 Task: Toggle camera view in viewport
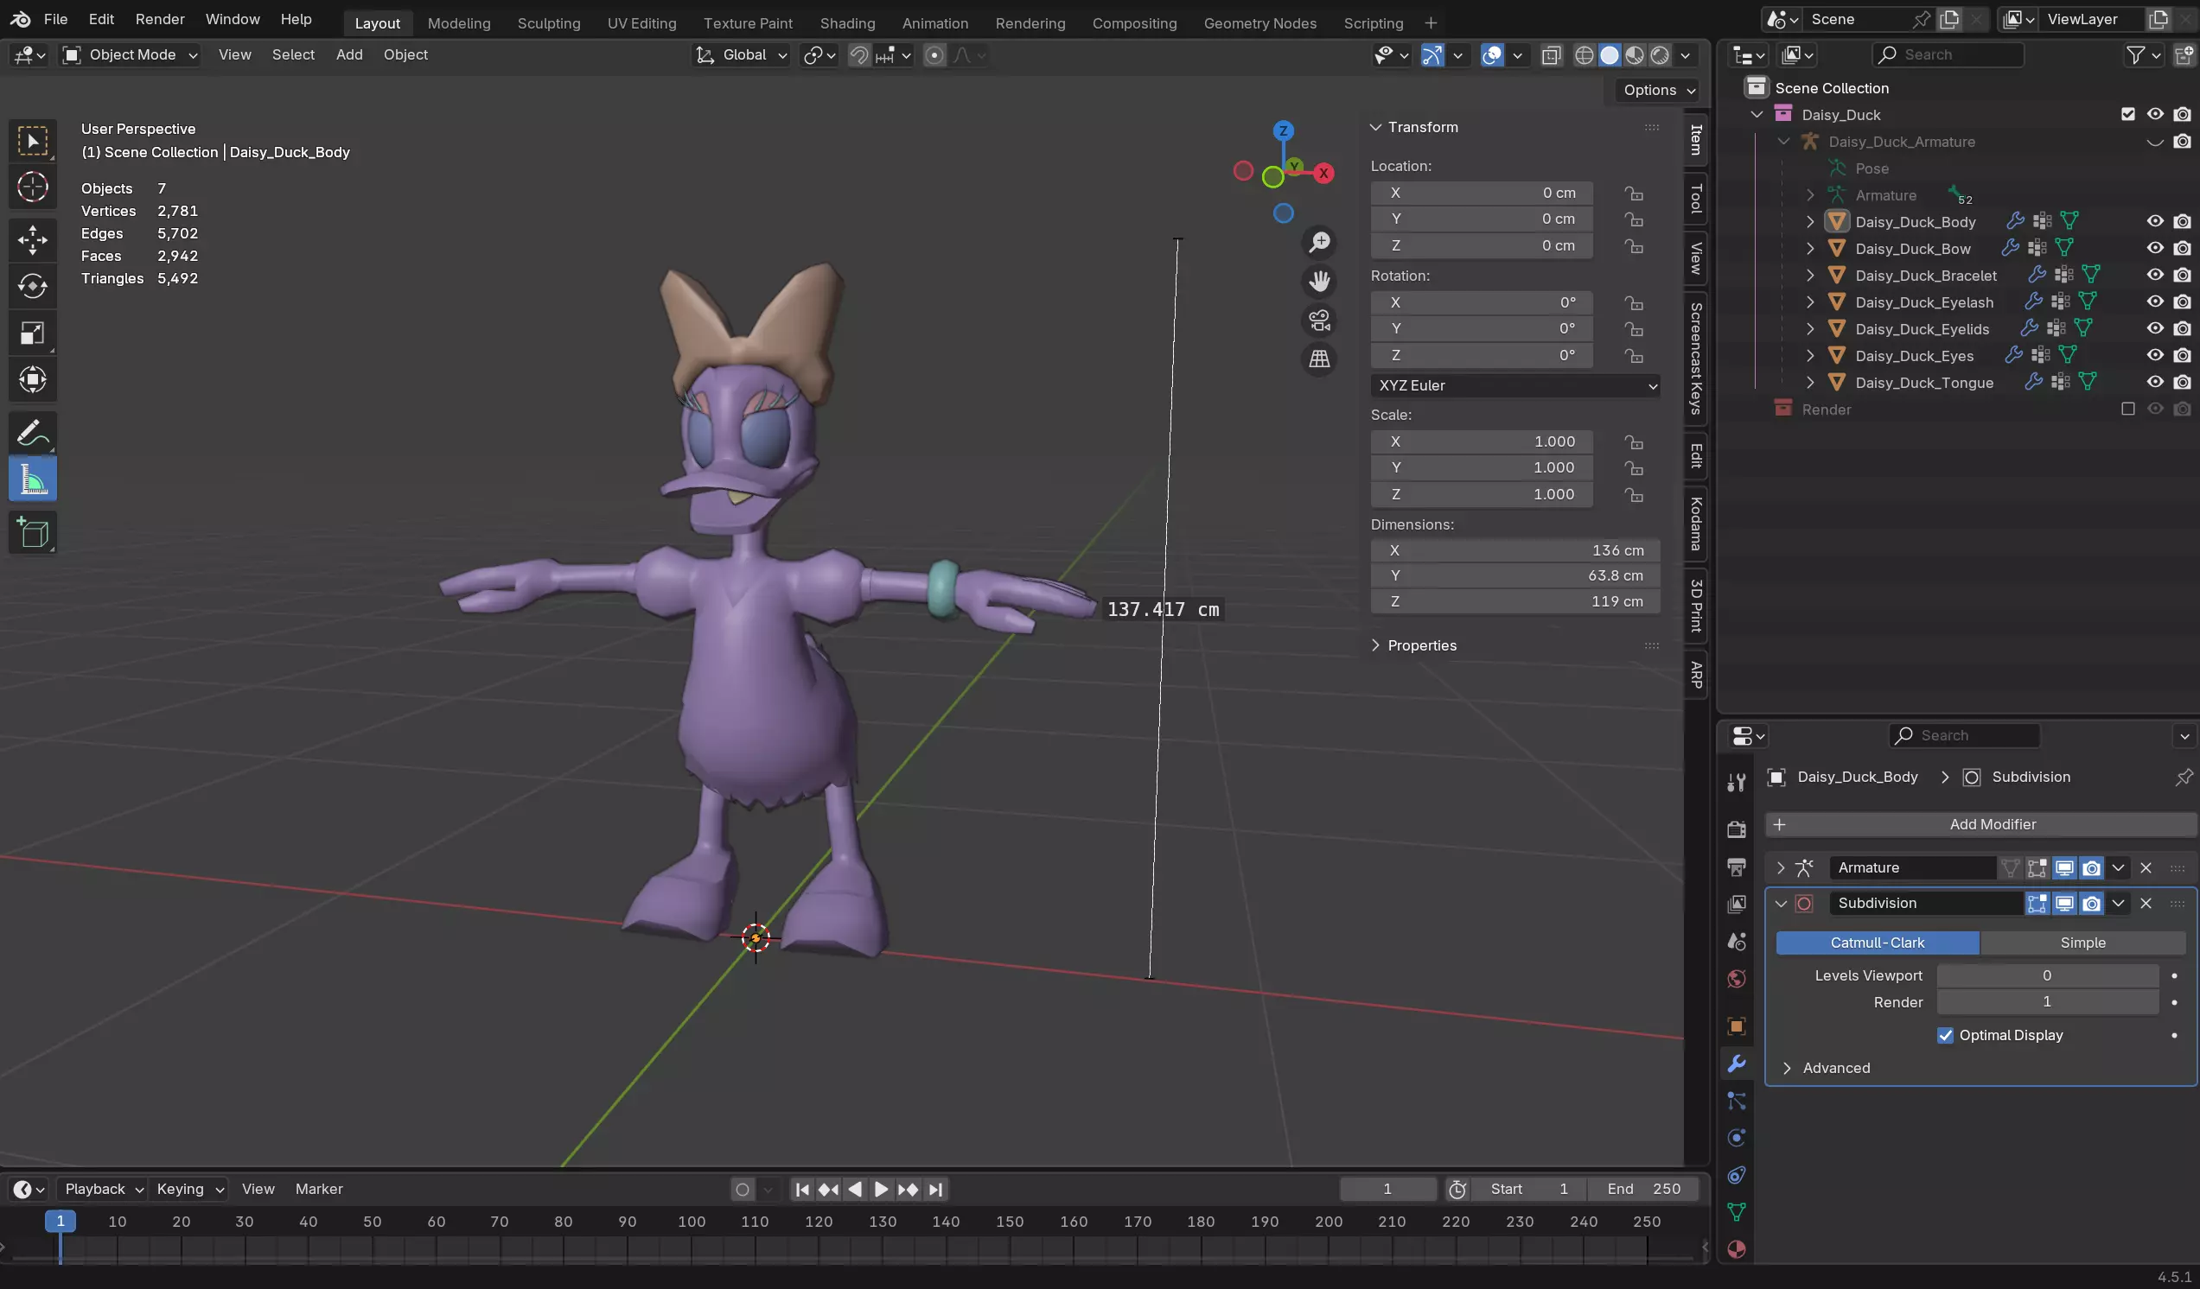pos(1319,321)
